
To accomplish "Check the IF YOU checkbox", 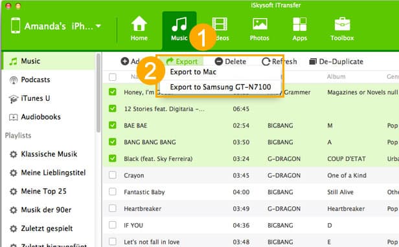I will click(113, 225).
